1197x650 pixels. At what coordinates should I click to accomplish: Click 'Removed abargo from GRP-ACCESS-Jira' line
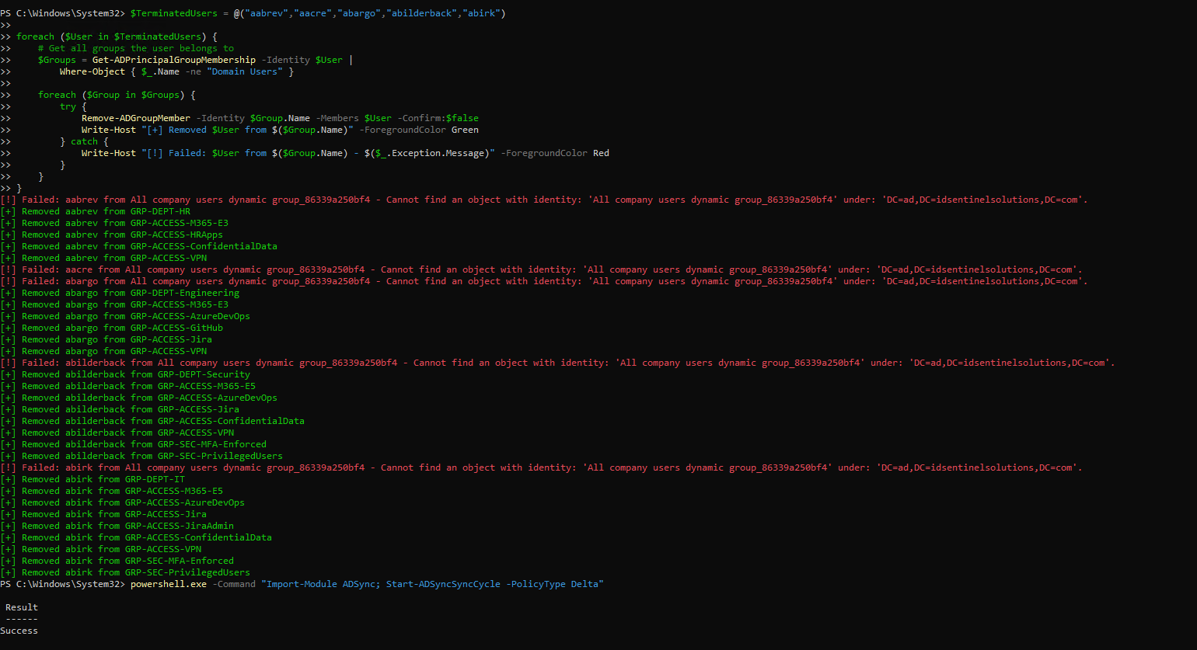(106, 339)
